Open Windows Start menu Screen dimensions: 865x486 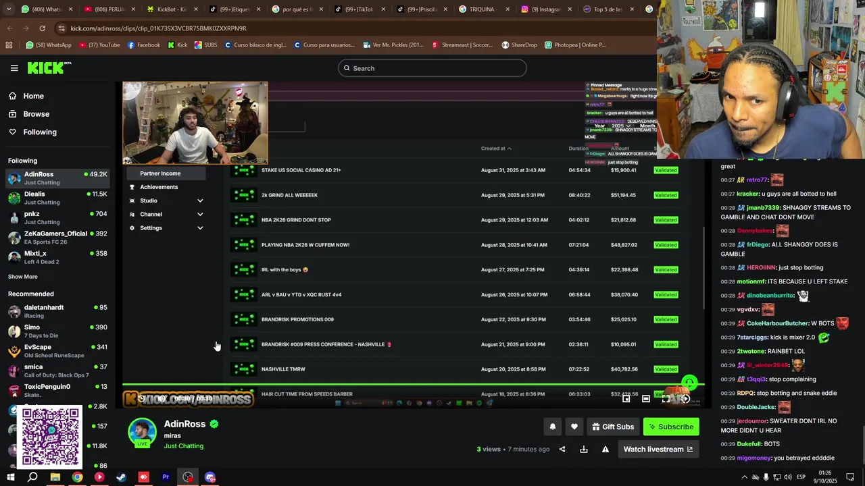pyautogui.click(x=10, y=477)
